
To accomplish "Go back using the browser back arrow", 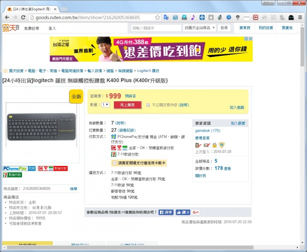I will click(x=7, y=18).
